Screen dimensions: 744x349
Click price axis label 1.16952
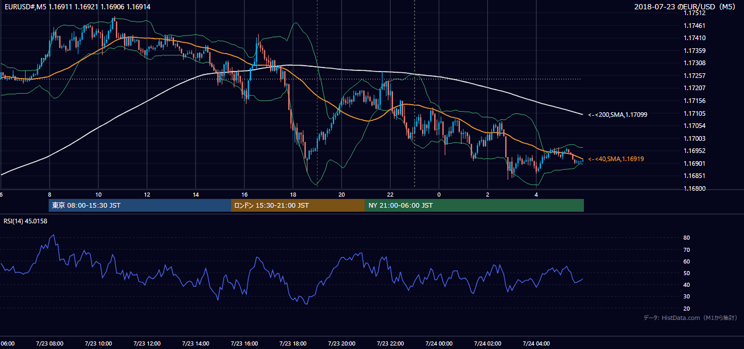[x=695, y=151]
